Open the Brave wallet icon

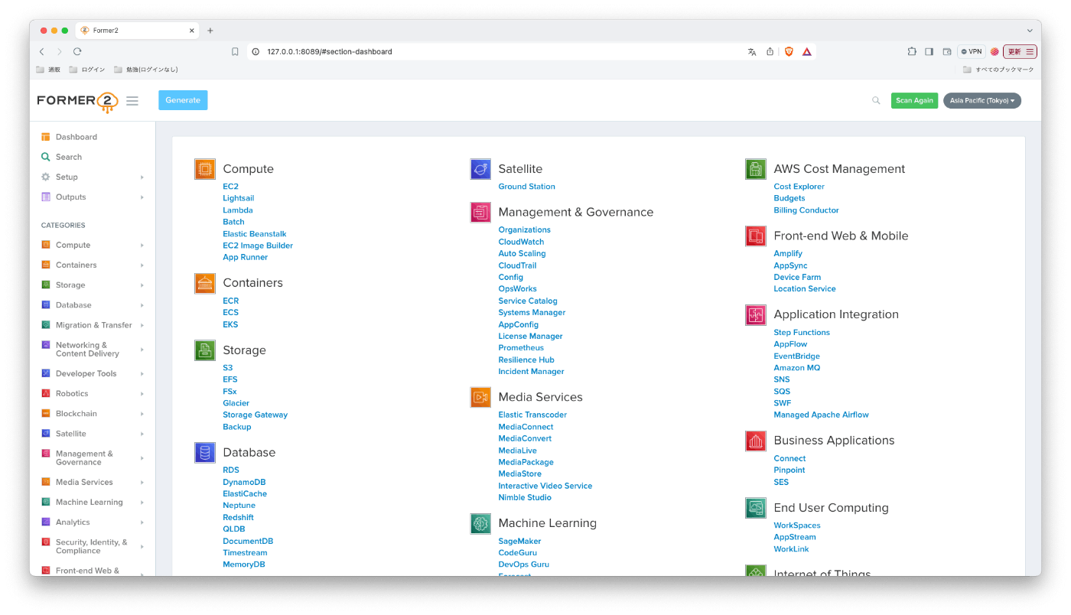click(947, 52)
